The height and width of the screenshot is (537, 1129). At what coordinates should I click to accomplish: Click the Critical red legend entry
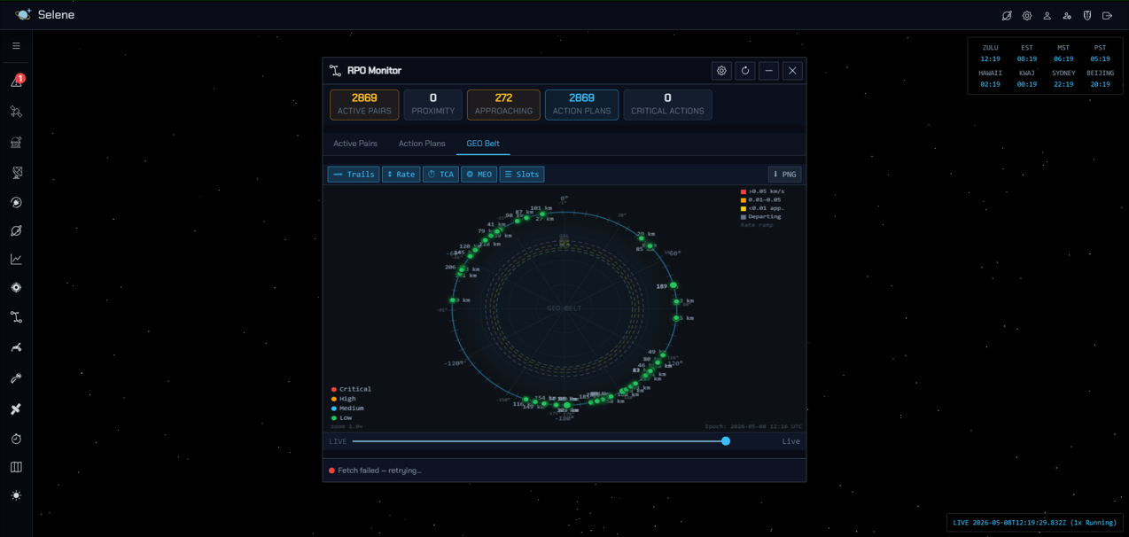point(351,389)
